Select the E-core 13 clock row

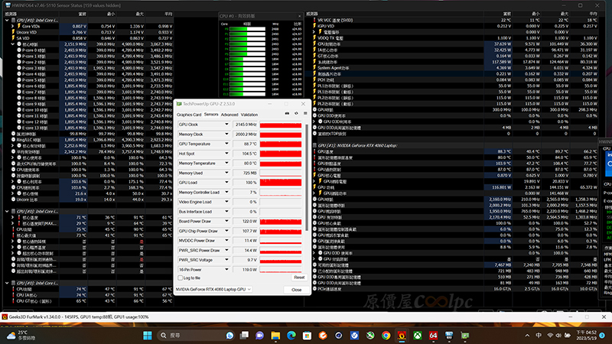click(88, 128)
